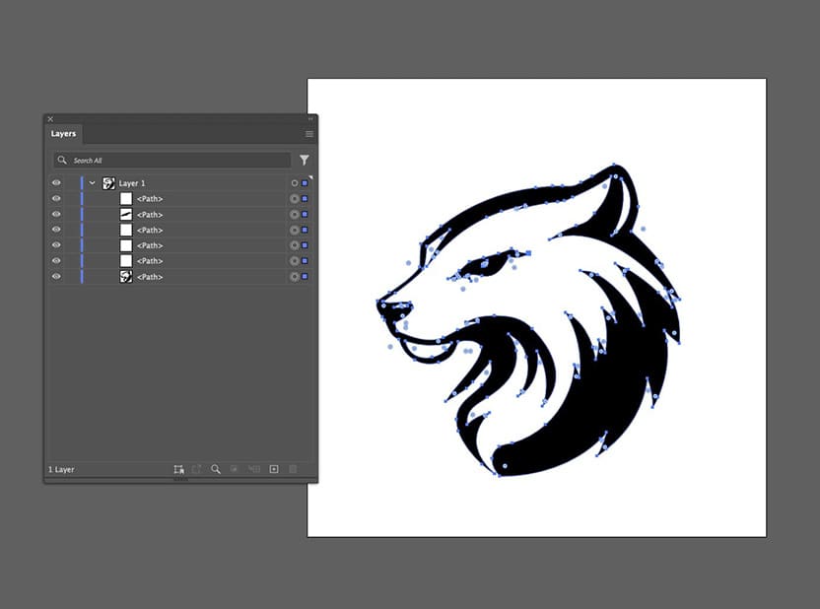Screen dimensions: 820x609
Task: Select the second Path layer name
Action: point(148,214)
